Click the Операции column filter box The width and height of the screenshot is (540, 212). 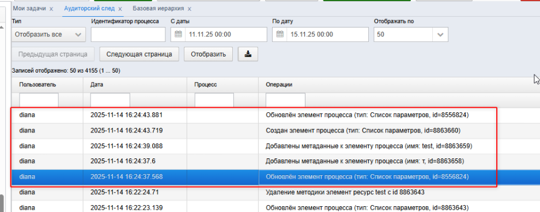tap(285, 100)
